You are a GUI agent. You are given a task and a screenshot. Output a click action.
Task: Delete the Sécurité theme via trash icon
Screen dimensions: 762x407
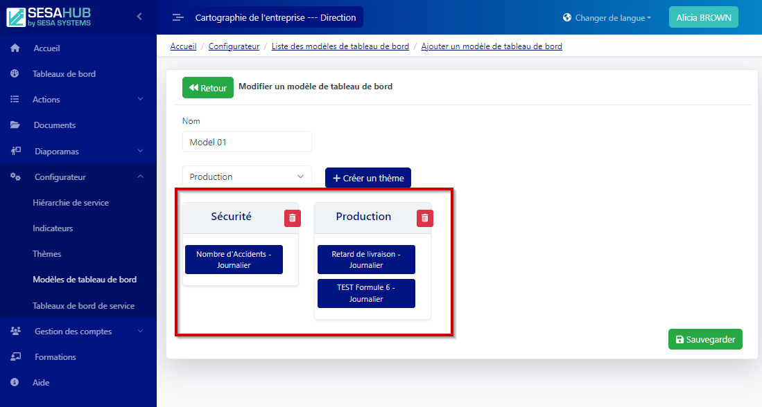click(292, 217)
